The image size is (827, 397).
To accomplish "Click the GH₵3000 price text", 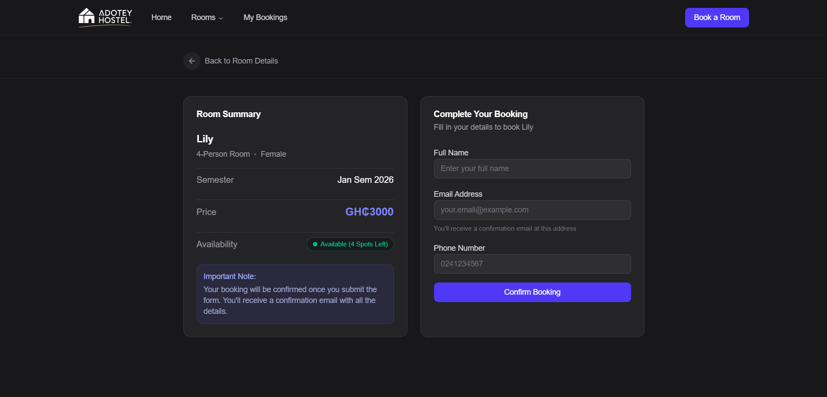I will (x=369, y=212).
